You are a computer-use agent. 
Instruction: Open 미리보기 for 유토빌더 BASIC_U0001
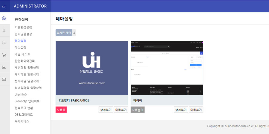coord(121,110)
